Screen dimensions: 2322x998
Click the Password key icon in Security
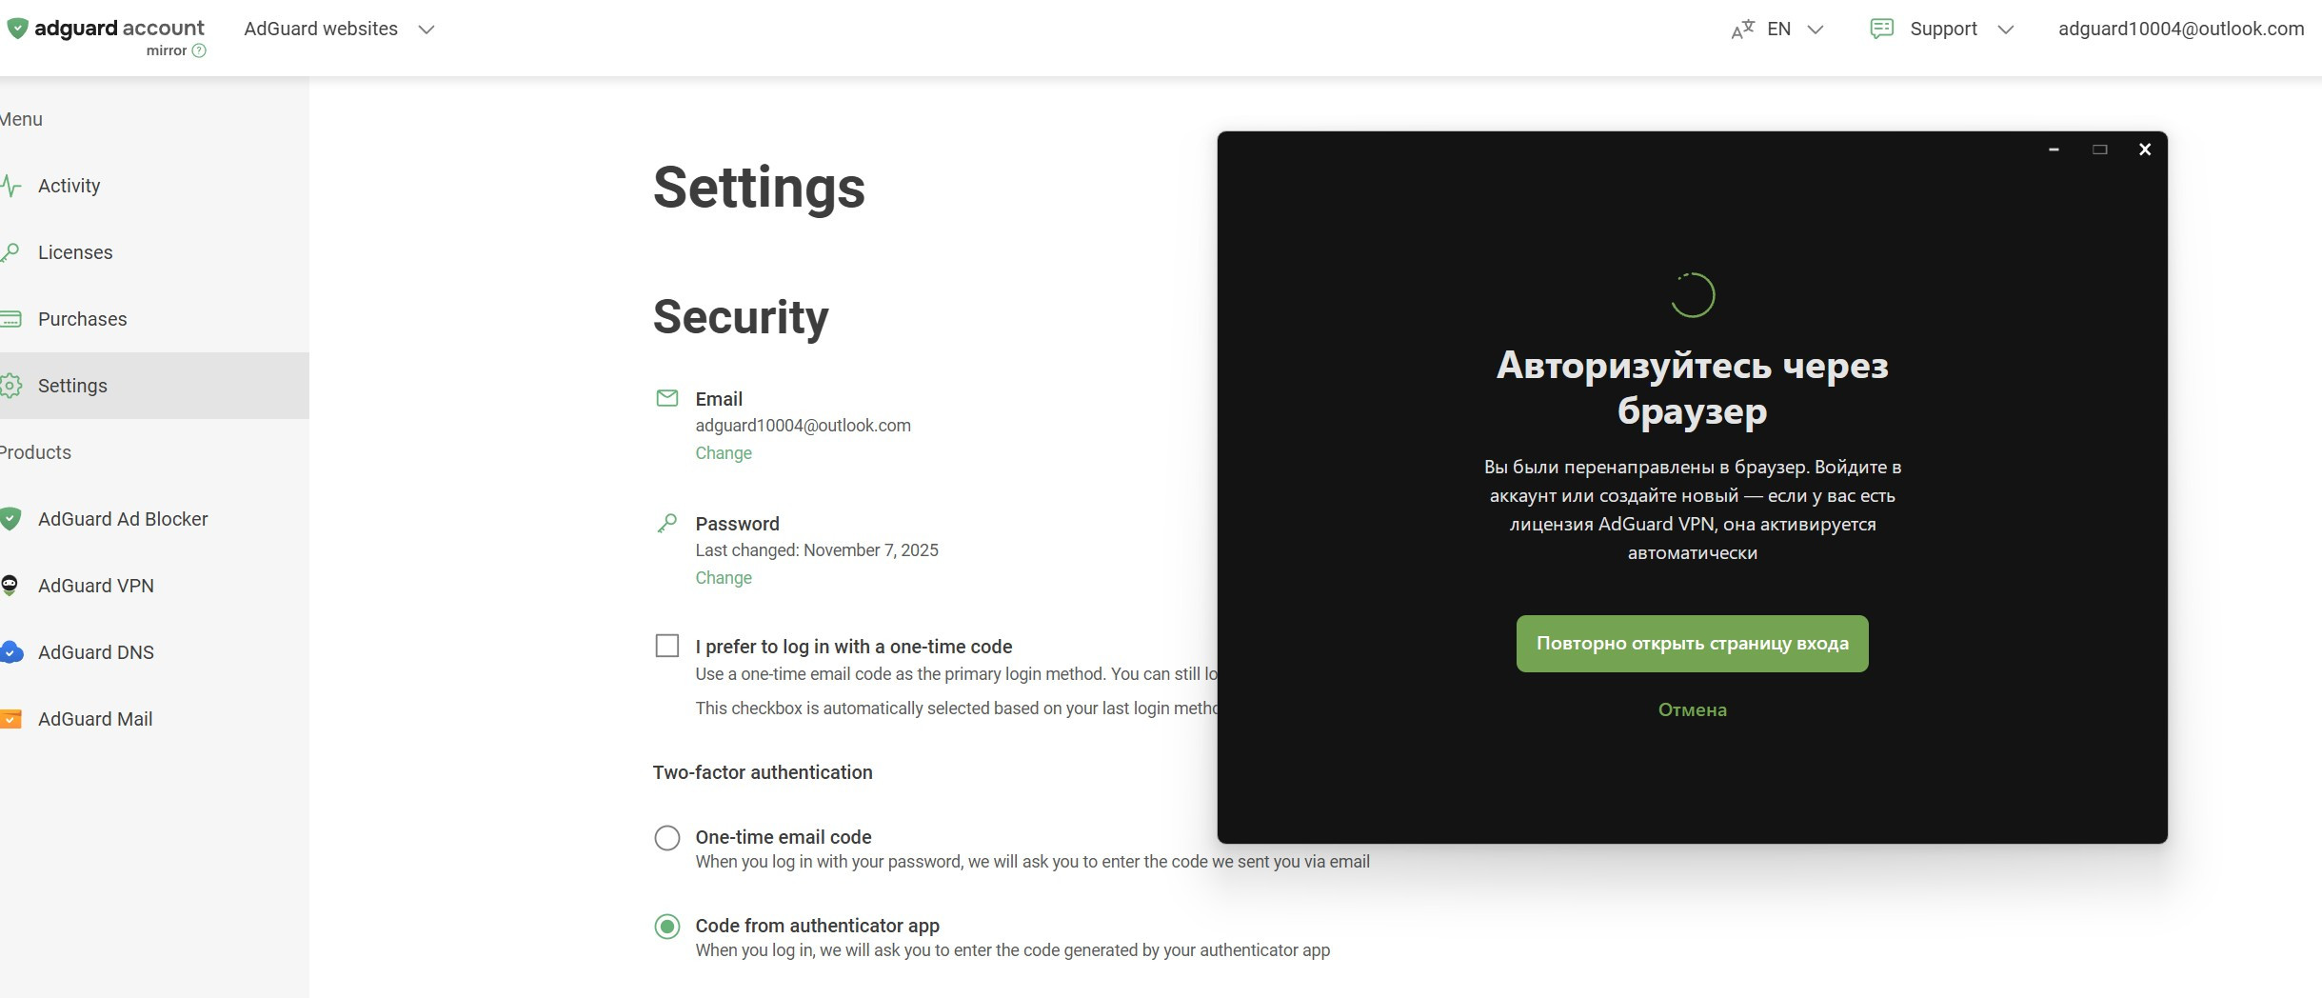point(667,523)
